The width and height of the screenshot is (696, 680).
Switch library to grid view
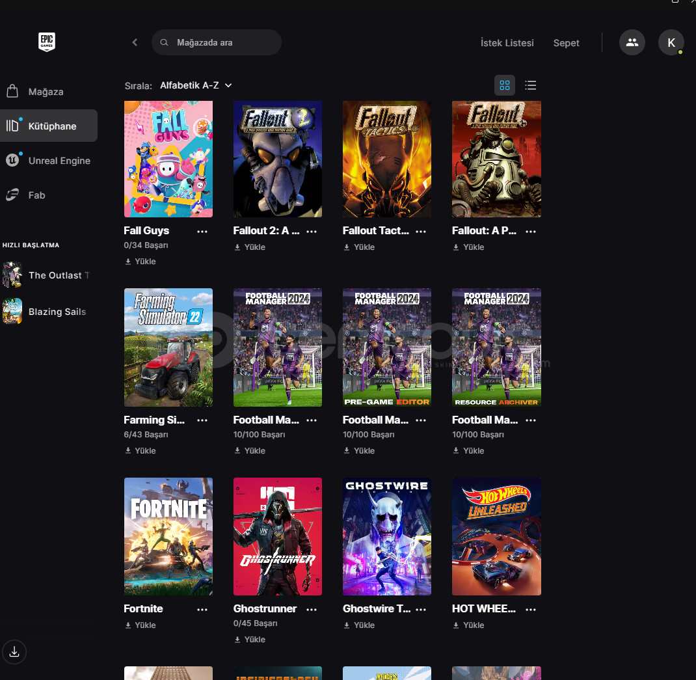pyautogui.click(x=505, y=85)
